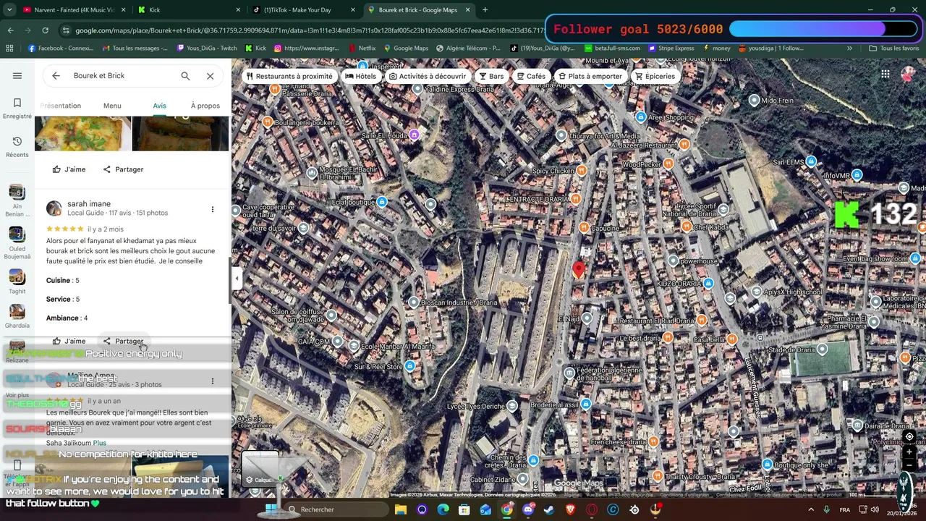Open the right food photo thumbnail
Viewport: 926px width, 521px height.
pos(180,133)
